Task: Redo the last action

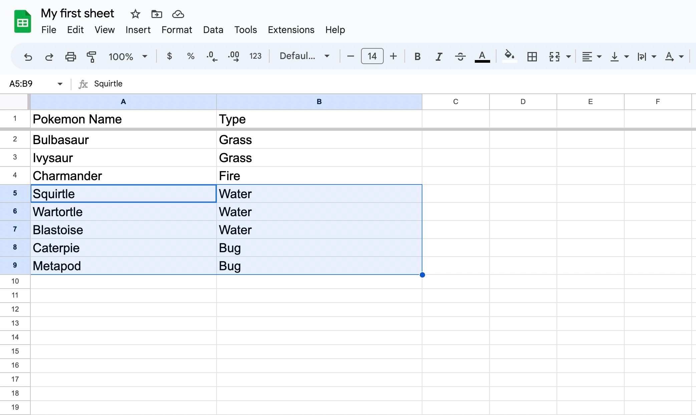Action: click(49, 56)
